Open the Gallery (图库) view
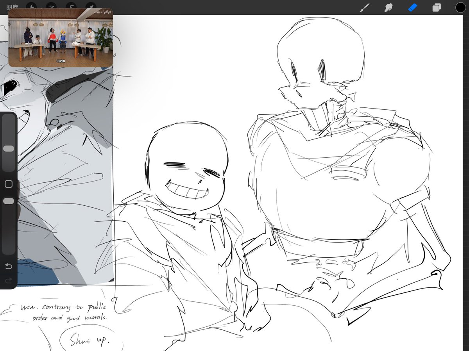 (12, 6)
